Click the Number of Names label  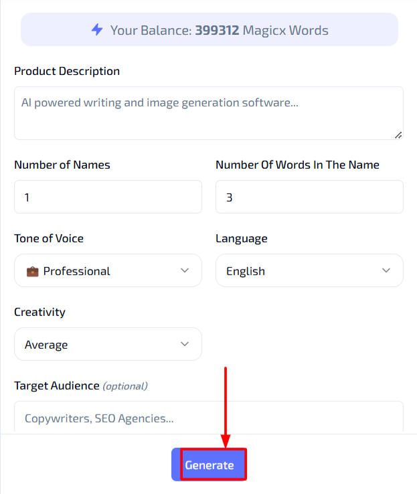[62, 165]
